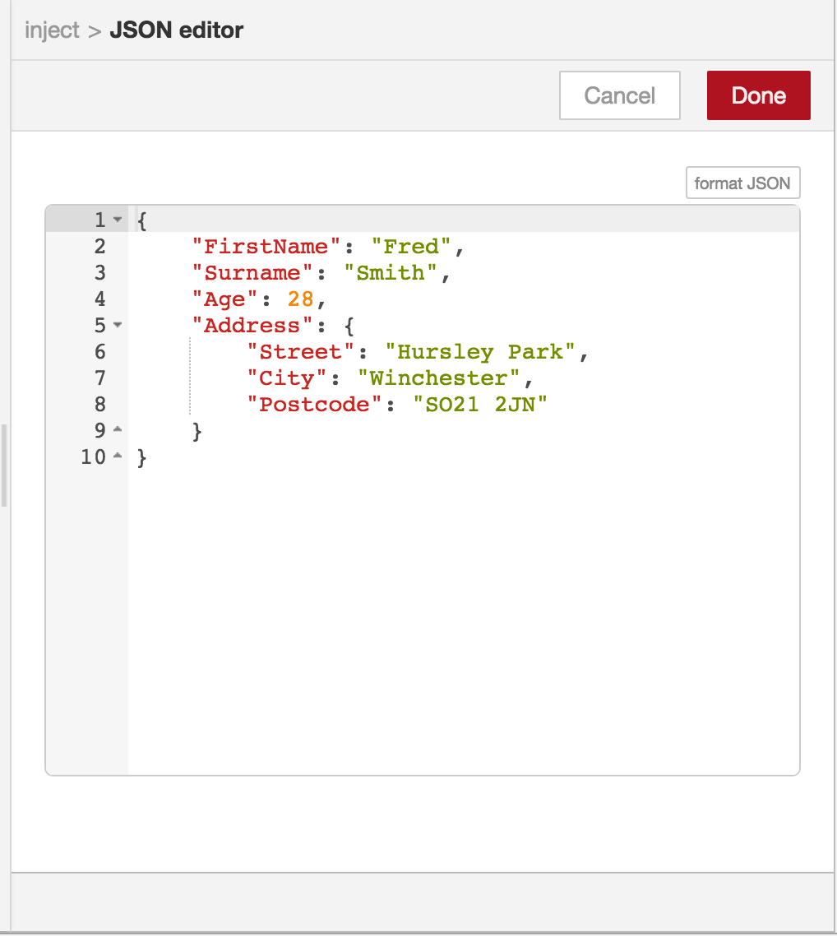The height and width of the screenshot is (936, 837).
Task: Click the fold-end arrow on line 9
Action: point(118,429)
